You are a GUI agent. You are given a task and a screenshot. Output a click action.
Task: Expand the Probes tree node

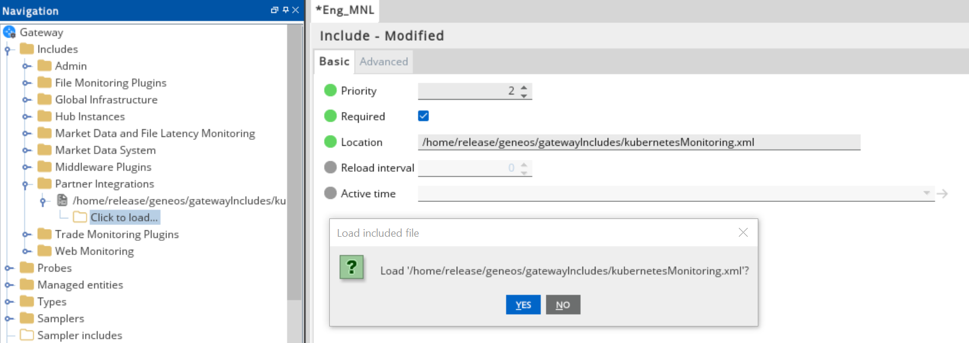[x=8, y=268]
